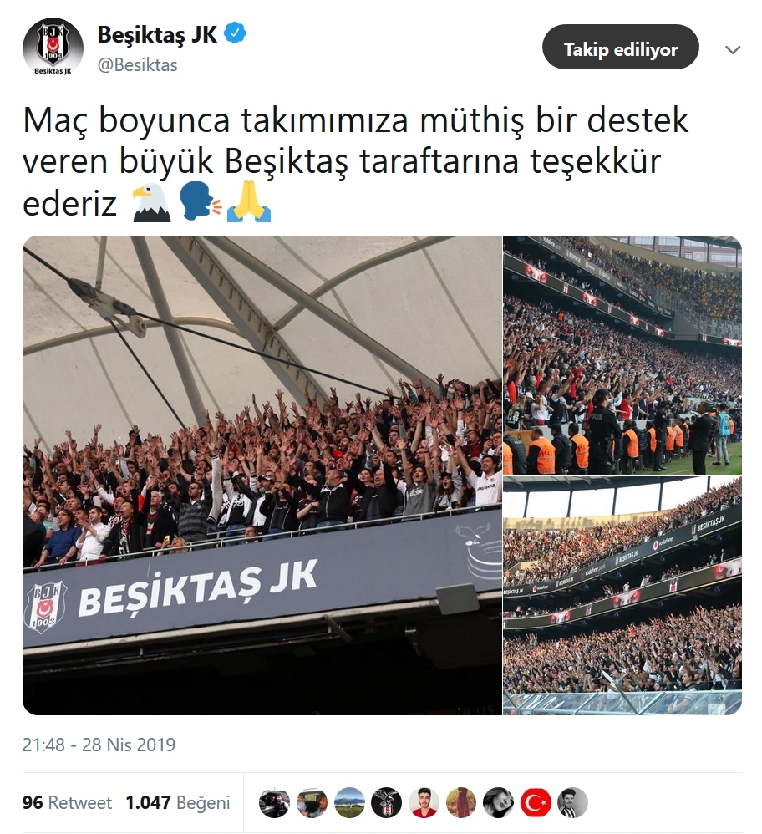View the 1.047 Beğeni likes list
This screenshot has height=834, width=762.
178,802
